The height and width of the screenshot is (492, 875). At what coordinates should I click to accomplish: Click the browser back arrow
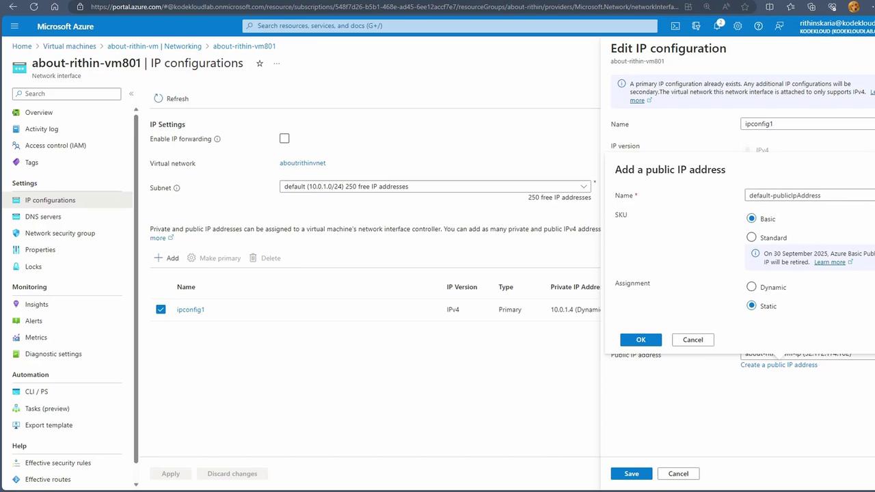[x=14, y=7]
